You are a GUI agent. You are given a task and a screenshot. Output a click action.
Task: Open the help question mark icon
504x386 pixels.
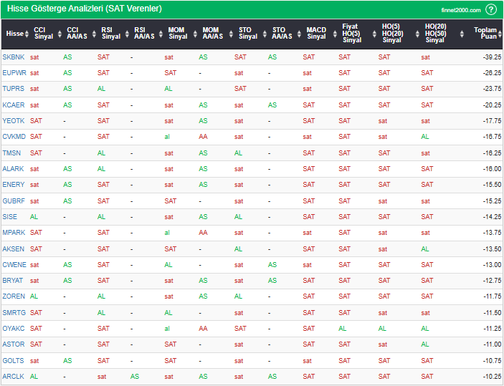pos(491,9)
